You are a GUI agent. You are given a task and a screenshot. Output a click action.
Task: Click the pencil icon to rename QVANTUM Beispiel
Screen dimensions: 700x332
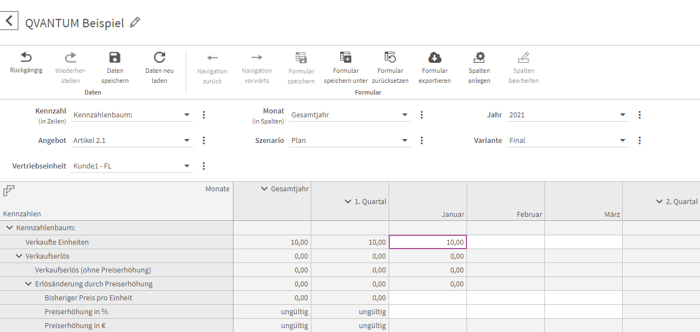tap(135, 23)
